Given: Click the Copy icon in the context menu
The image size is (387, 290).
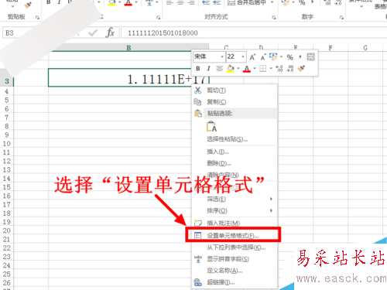Looking at the screenshot, I should (x=197, y=102).
